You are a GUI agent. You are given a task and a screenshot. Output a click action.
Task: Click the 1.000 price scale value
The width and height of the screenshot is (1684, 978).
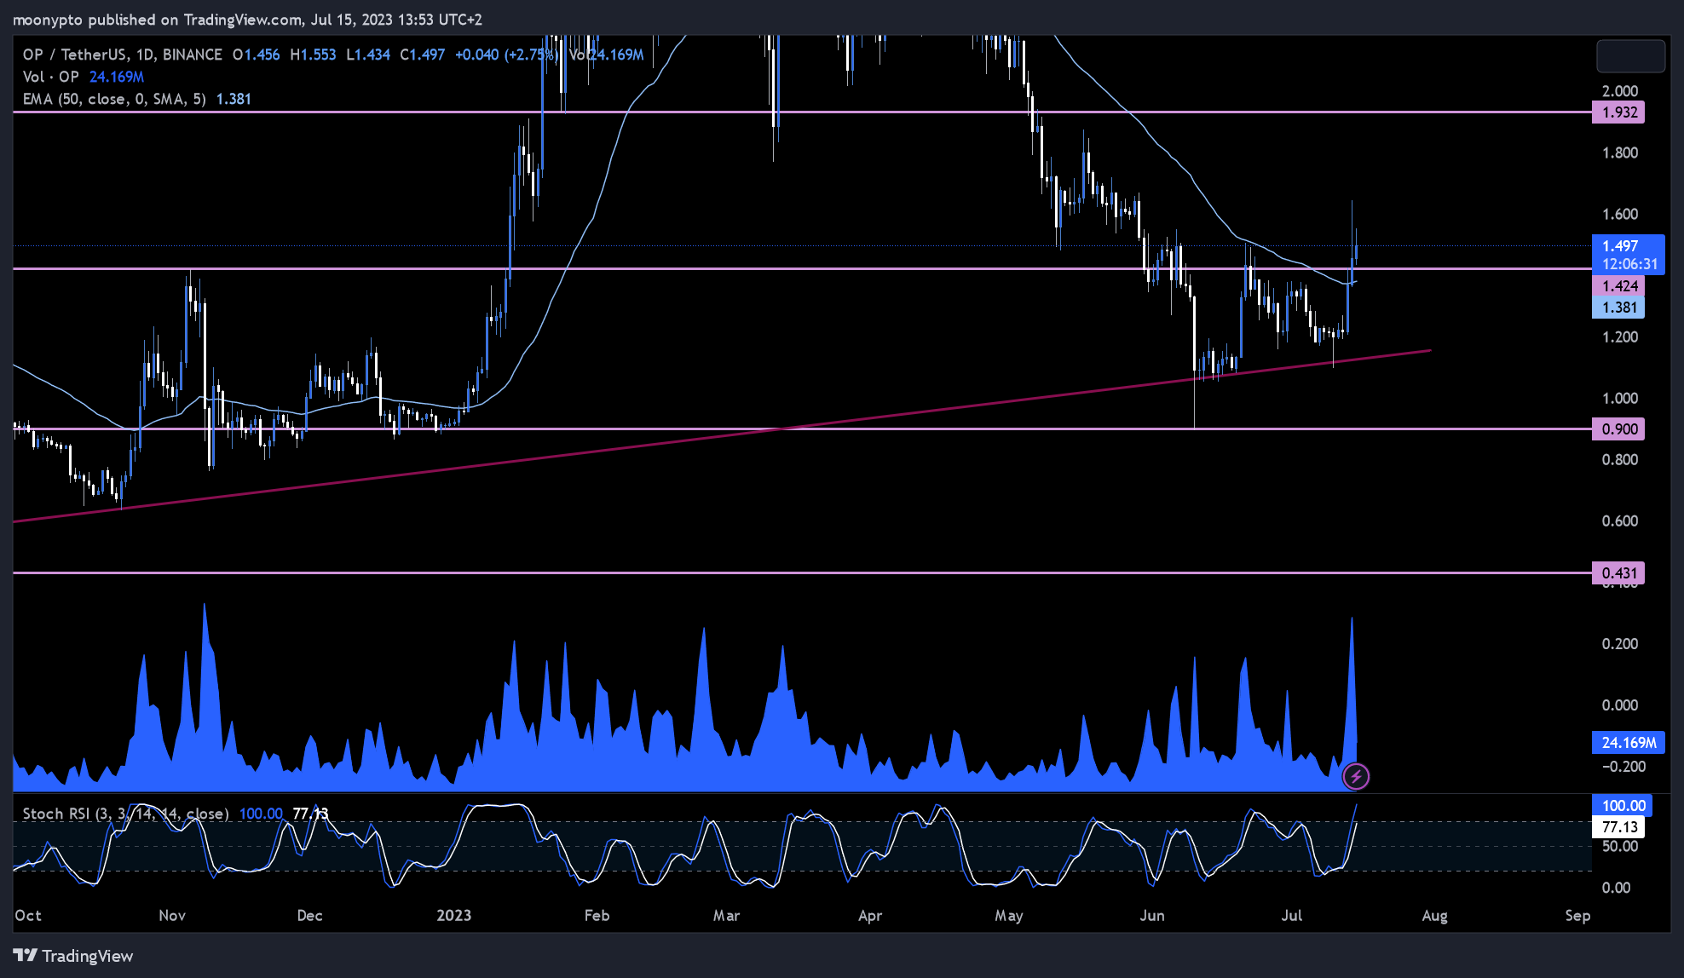(1620, 399)
